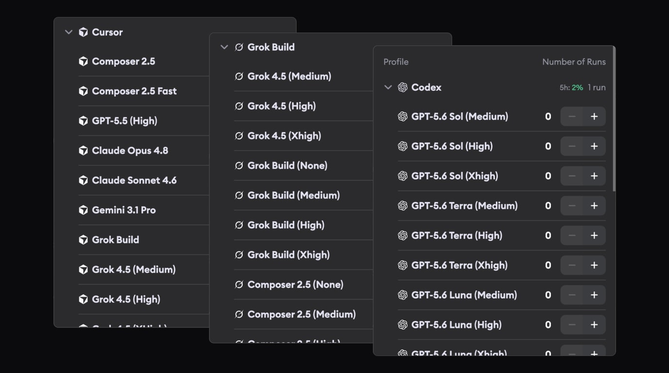Image resolution: width=669 pixels, height=373 pixels.
Task: Click the Cursor group title label
Action: coord(107,32)
